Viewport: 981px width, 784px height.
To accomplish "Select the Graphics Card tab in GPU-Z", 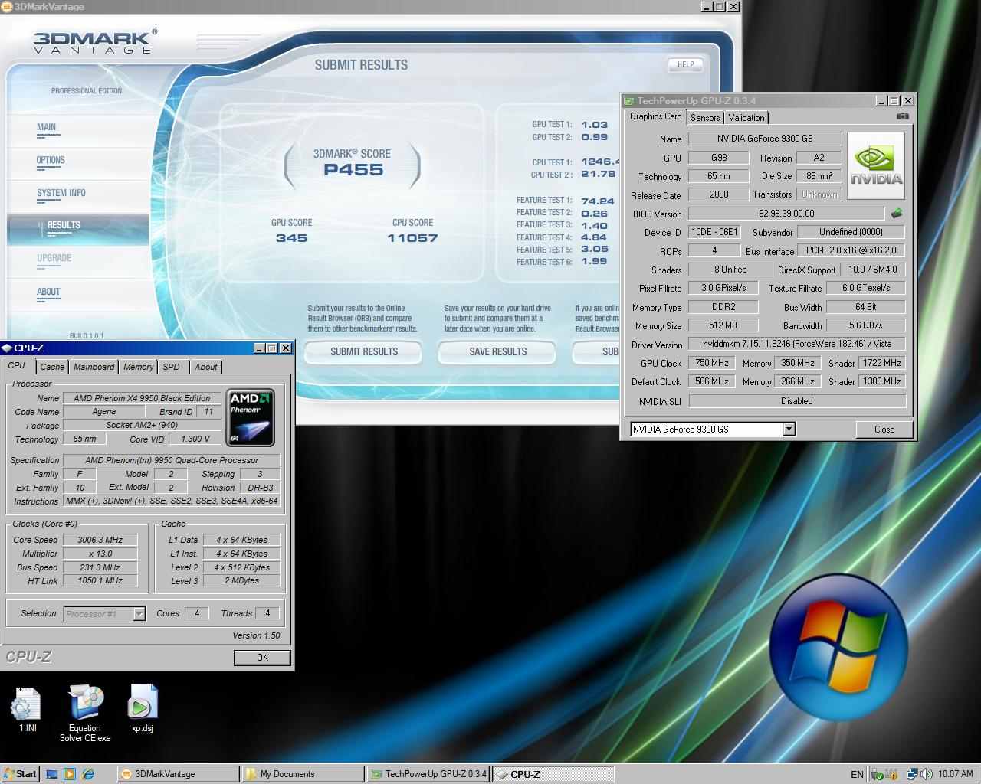I will pyautogui.click(x=655, y=116).
